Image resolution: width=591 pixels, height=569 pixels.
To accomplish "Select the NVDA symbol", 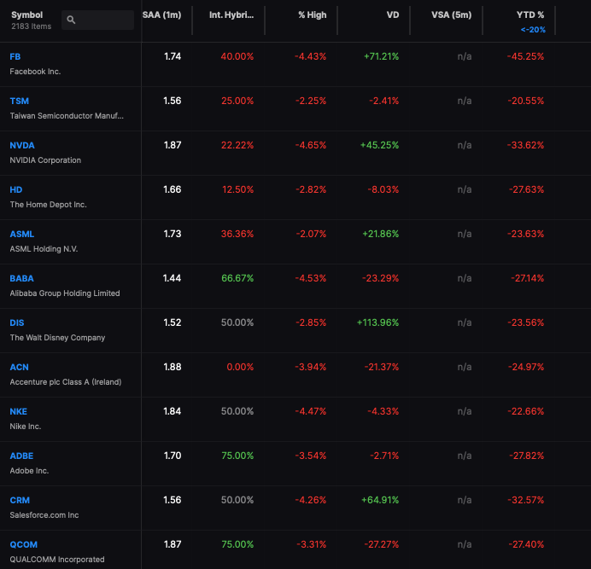I will [x=22, y=145].
